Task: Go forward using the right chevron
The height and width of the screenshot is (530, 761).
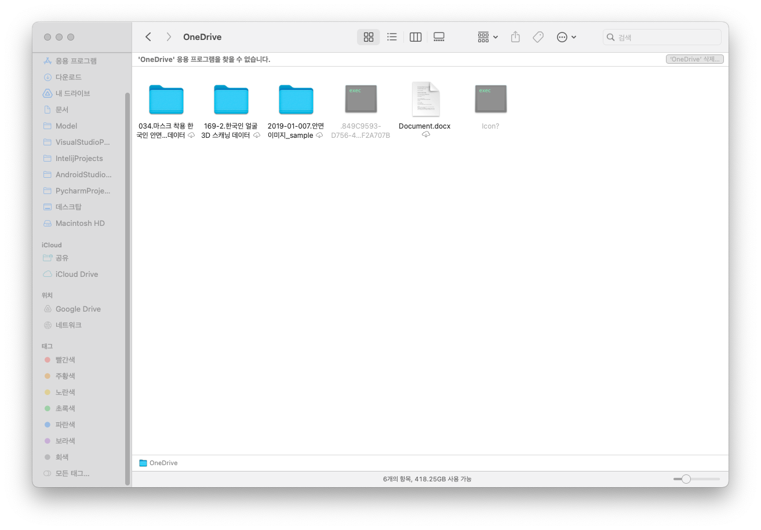Action: pos(169,37)
